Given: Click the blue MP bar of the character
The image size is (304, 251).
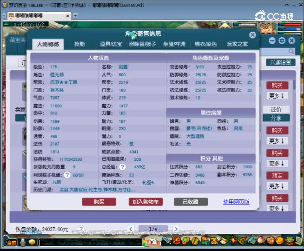Looking at the screenshot, I should tap(290, 29).
